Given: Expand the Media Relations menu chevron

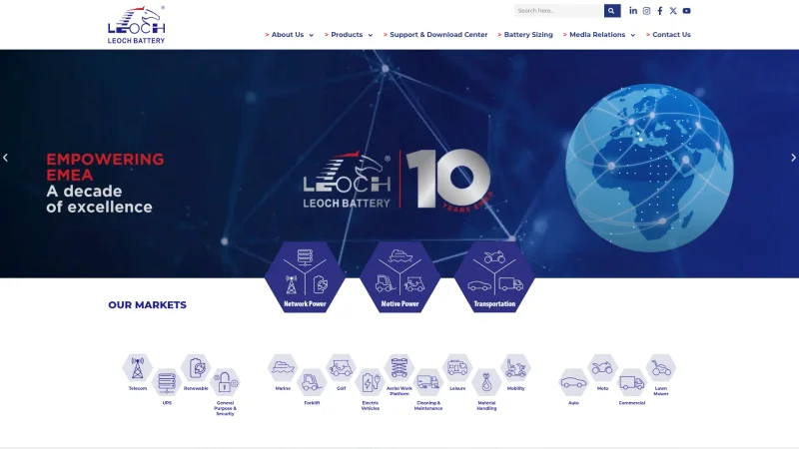Looking at the screenshot, I should coord(633,35).
